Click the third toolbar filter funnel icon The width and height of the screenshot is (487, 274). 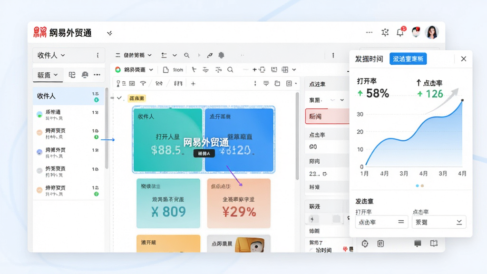(143, 84)
